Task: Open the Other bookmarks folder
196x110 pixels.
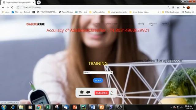Action: pyautogui.click(x=170, y=12)
